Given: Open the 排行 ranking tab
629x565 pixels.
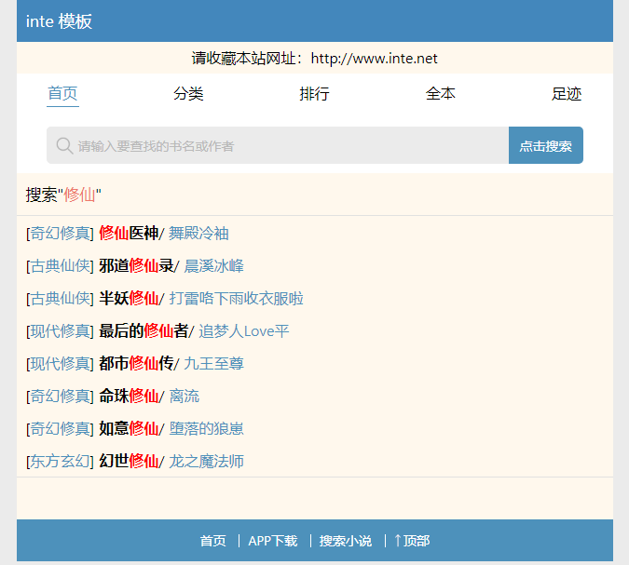Looking at the screenshot, I should click(x=314, y=94).
